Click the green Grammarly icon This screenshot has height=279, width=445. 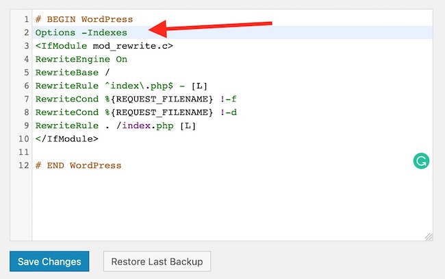click(421, 162)
